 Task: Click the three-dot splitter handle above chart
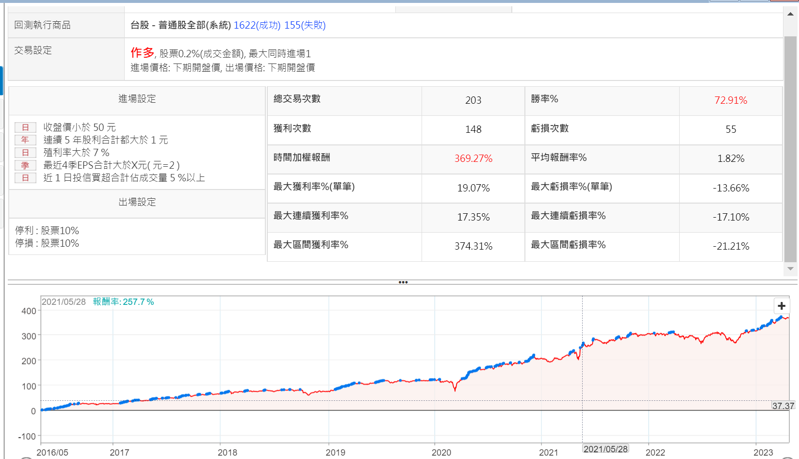pyautogui.click(x=403, y=282)
